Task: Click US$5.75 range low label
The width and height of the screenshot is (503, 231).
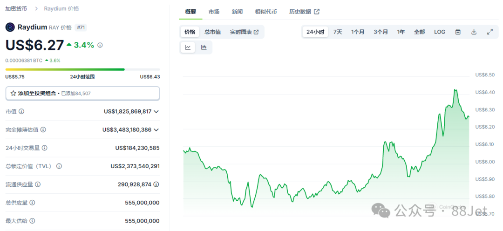Action: (x=15, y=77)
